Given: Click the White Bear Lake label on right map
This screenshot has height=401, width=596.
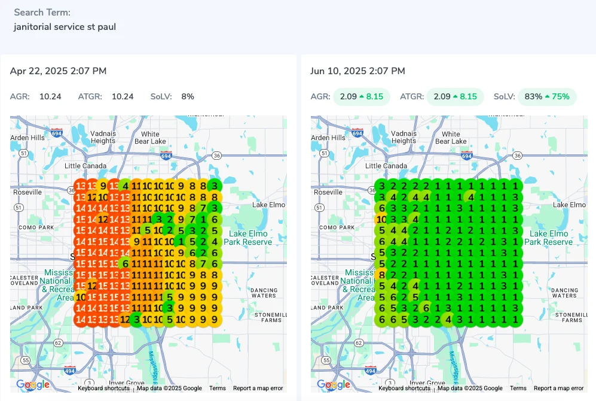Looking at the screenshot, I should [x=451, y=138].
